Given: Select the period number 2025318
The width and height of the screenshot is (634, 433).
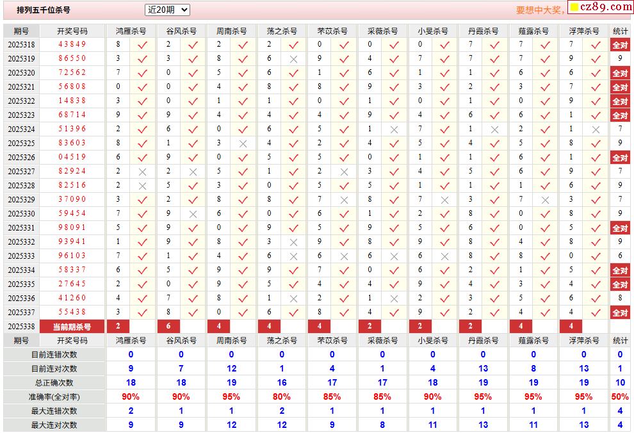Looking at the screenshot, I should click(21, 44).
